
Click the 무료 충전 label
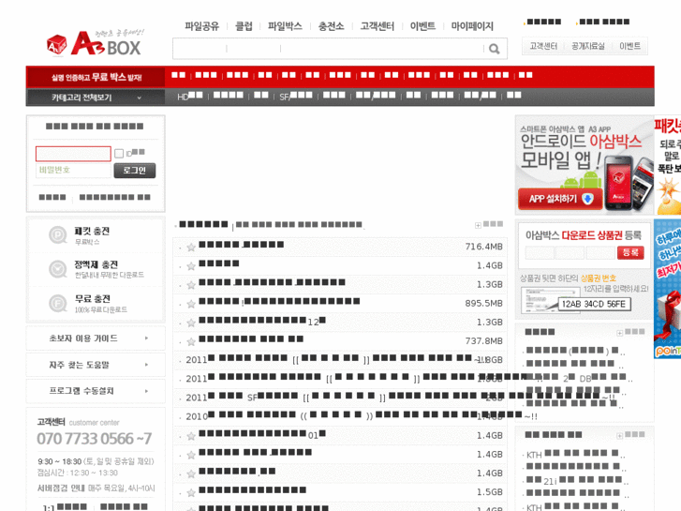92,299
